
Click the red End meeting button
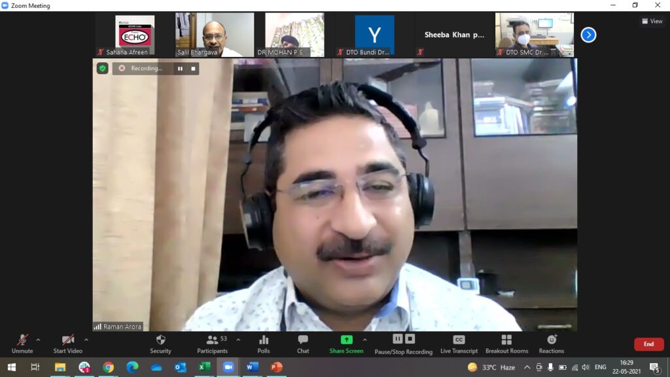[x=648, y=344]
